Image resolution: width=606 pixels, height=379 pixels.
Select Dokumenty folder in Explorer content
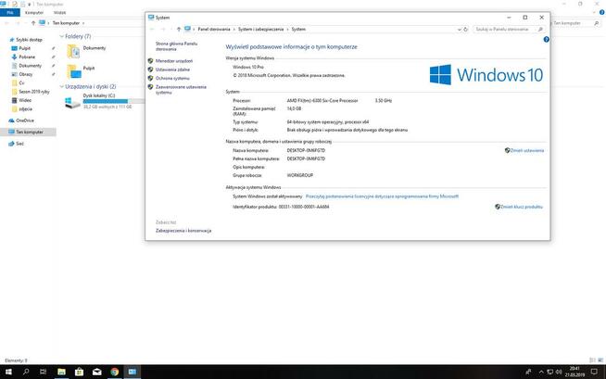[x=86, y=51]
